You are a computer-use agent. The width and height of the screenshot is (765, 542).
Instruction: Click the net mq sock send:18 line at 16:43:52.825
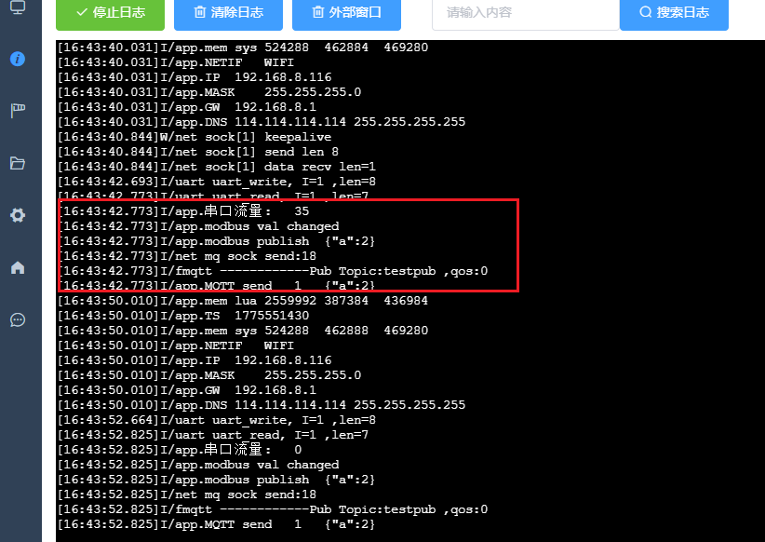coord(187,495)
